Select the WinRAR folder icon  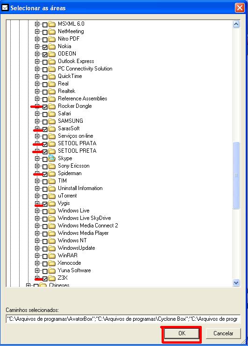[x=52, y=255]
